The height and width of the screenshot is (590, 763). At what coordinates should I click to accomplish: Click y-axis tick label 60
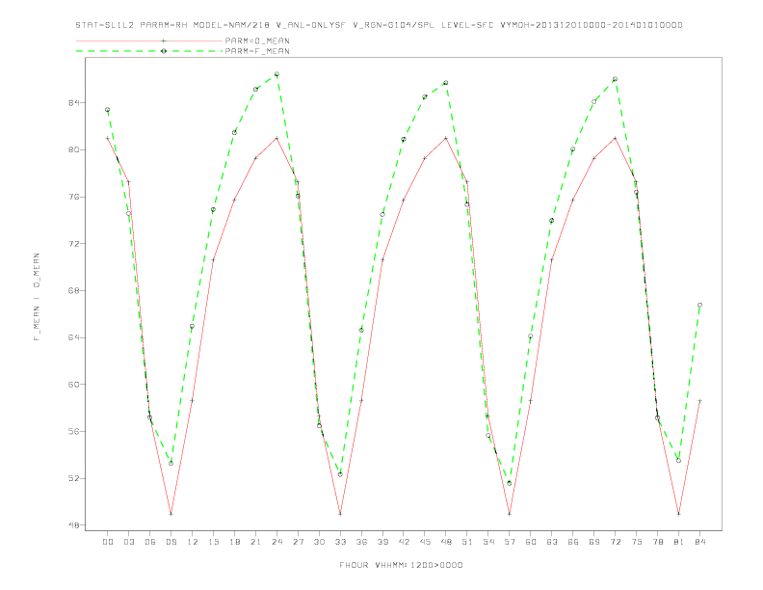(74, 384)
